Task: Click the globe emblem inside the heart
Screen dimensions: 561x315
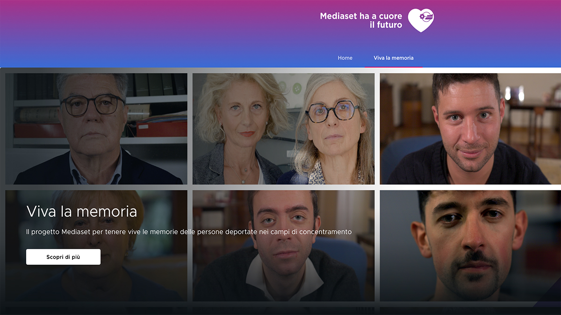Action: pos(426,17)
